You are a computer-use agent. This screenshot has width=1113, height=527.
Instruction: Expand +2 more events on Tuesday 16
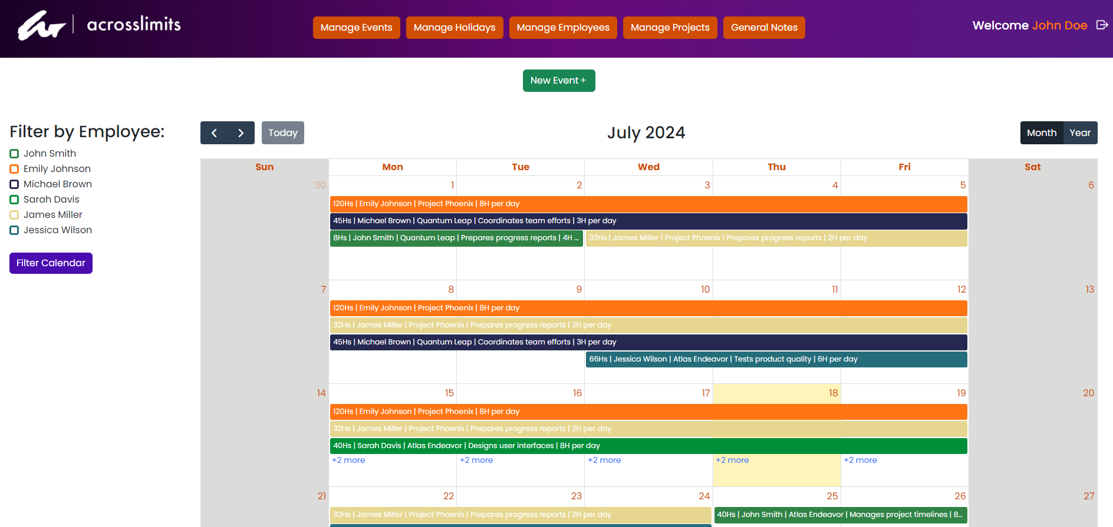476,460
